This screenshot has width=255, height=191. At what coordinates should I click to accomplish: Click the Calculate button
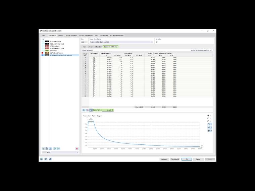(164, 159)
